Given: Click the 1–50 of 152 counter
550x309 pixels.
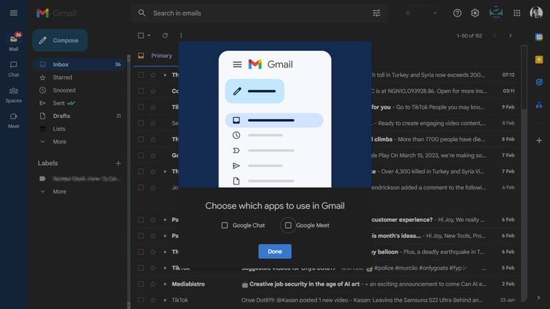Looking at the screenshot, I should point(469,36).
